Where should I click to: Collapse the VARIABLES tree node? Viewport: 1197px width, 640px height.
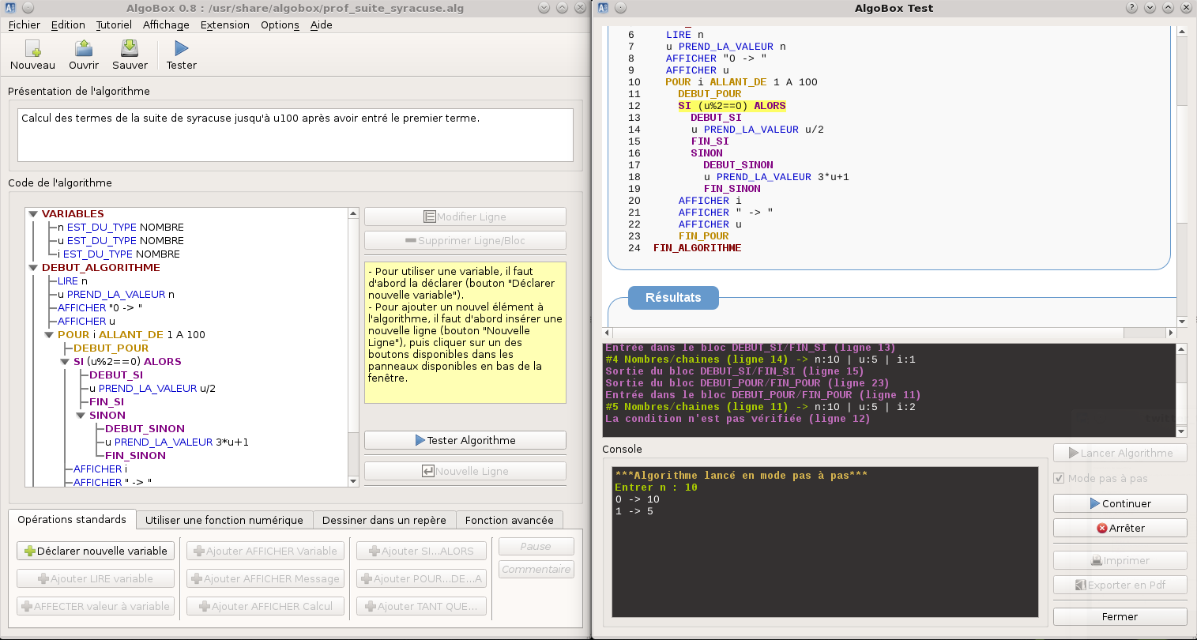(x=33, y=213)
